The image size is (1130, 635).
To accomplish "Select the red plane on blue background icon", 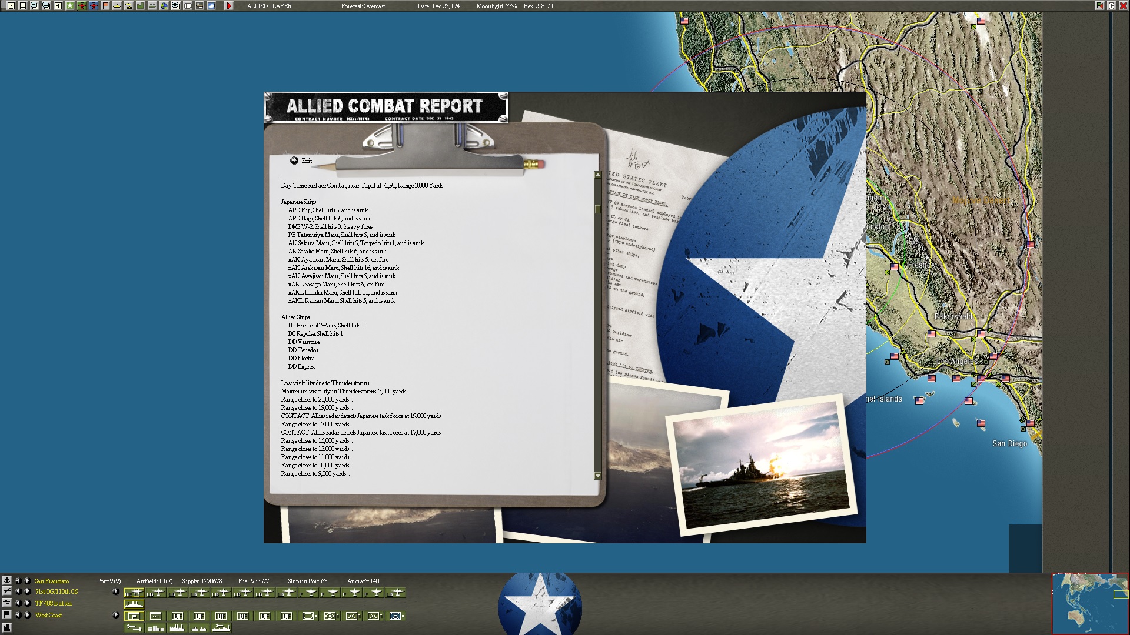I will [93, 6].
